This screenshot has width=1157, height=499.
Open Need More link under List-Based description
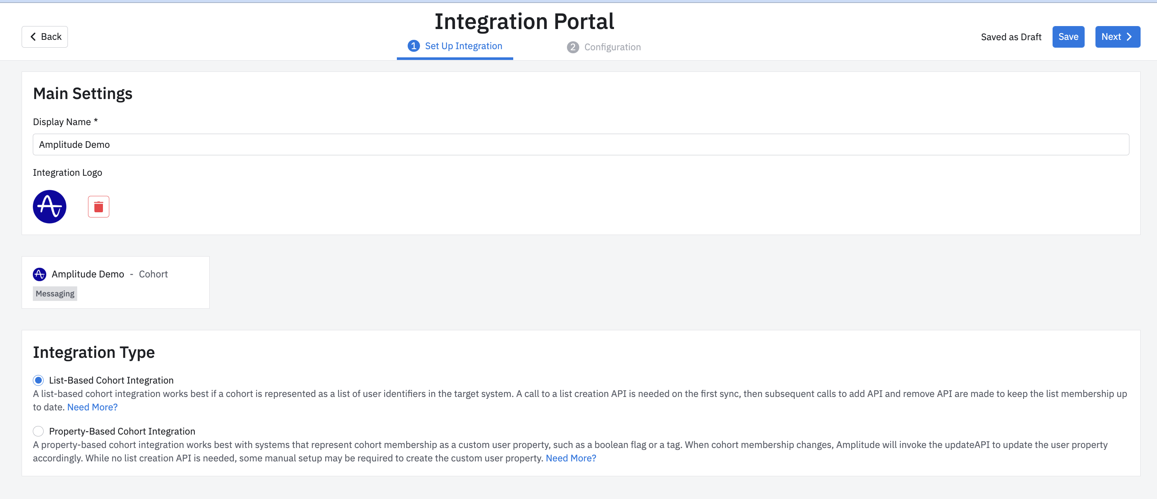click(92, 407)
